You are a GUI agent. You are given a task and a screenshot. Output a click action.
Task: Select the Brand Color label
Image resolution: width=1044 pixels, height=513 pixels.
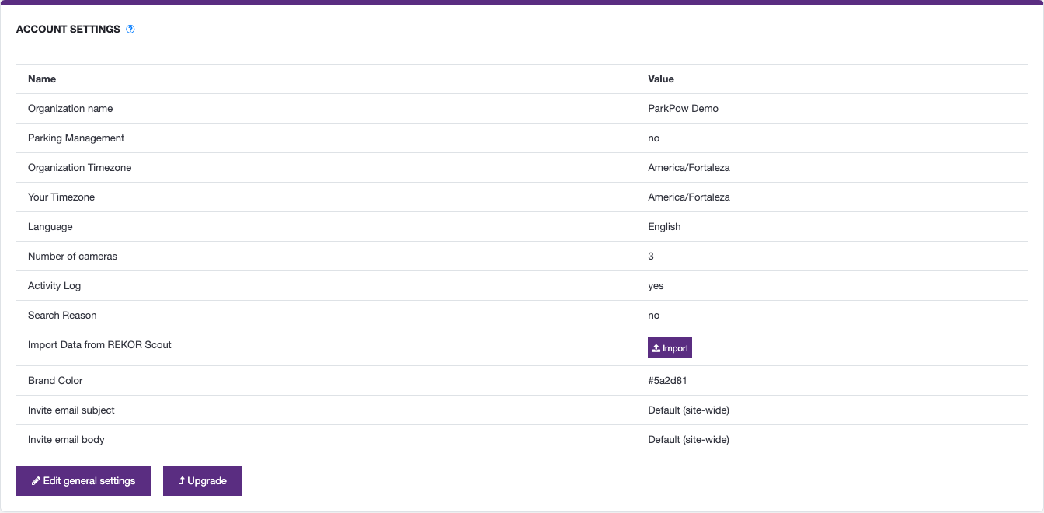(x=55, y=381)
